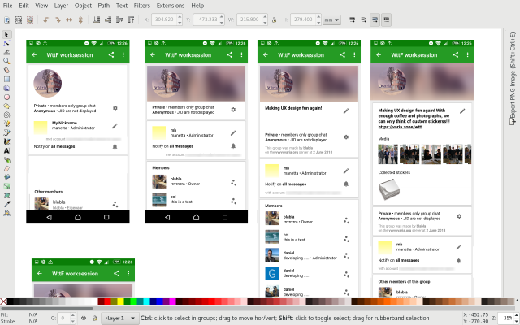This screenshot has height=325, width=520.
Task: Choose the Color Dropper tool
Action: click(6, 203)
